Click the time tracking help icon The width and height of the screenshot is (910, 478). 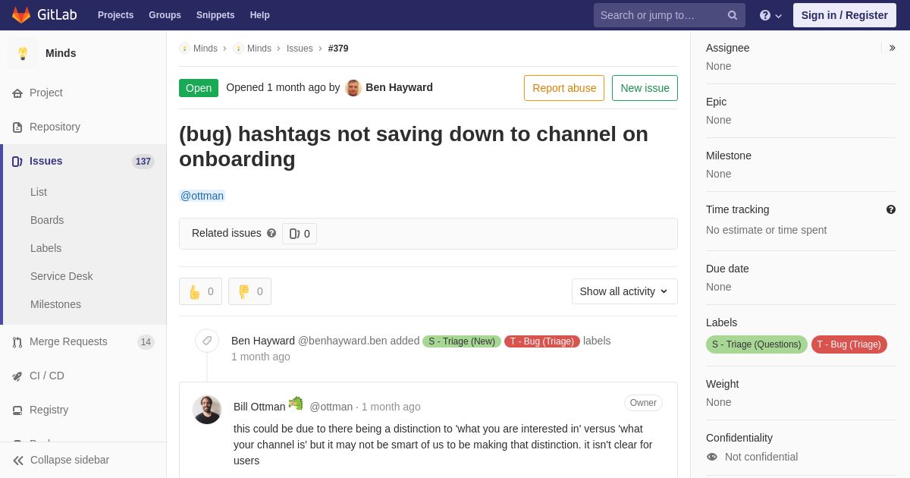tap(891, 209)
